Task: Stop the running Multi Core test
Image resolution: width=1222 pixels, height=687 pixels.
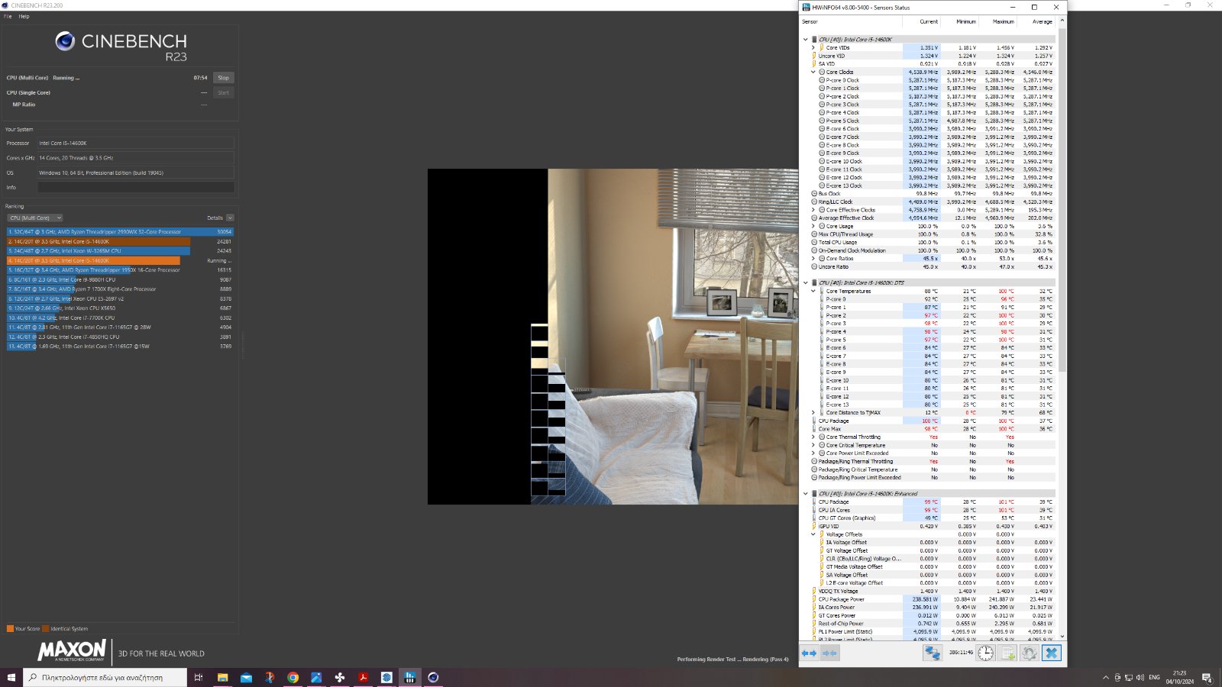Action: tap(223, 78)
